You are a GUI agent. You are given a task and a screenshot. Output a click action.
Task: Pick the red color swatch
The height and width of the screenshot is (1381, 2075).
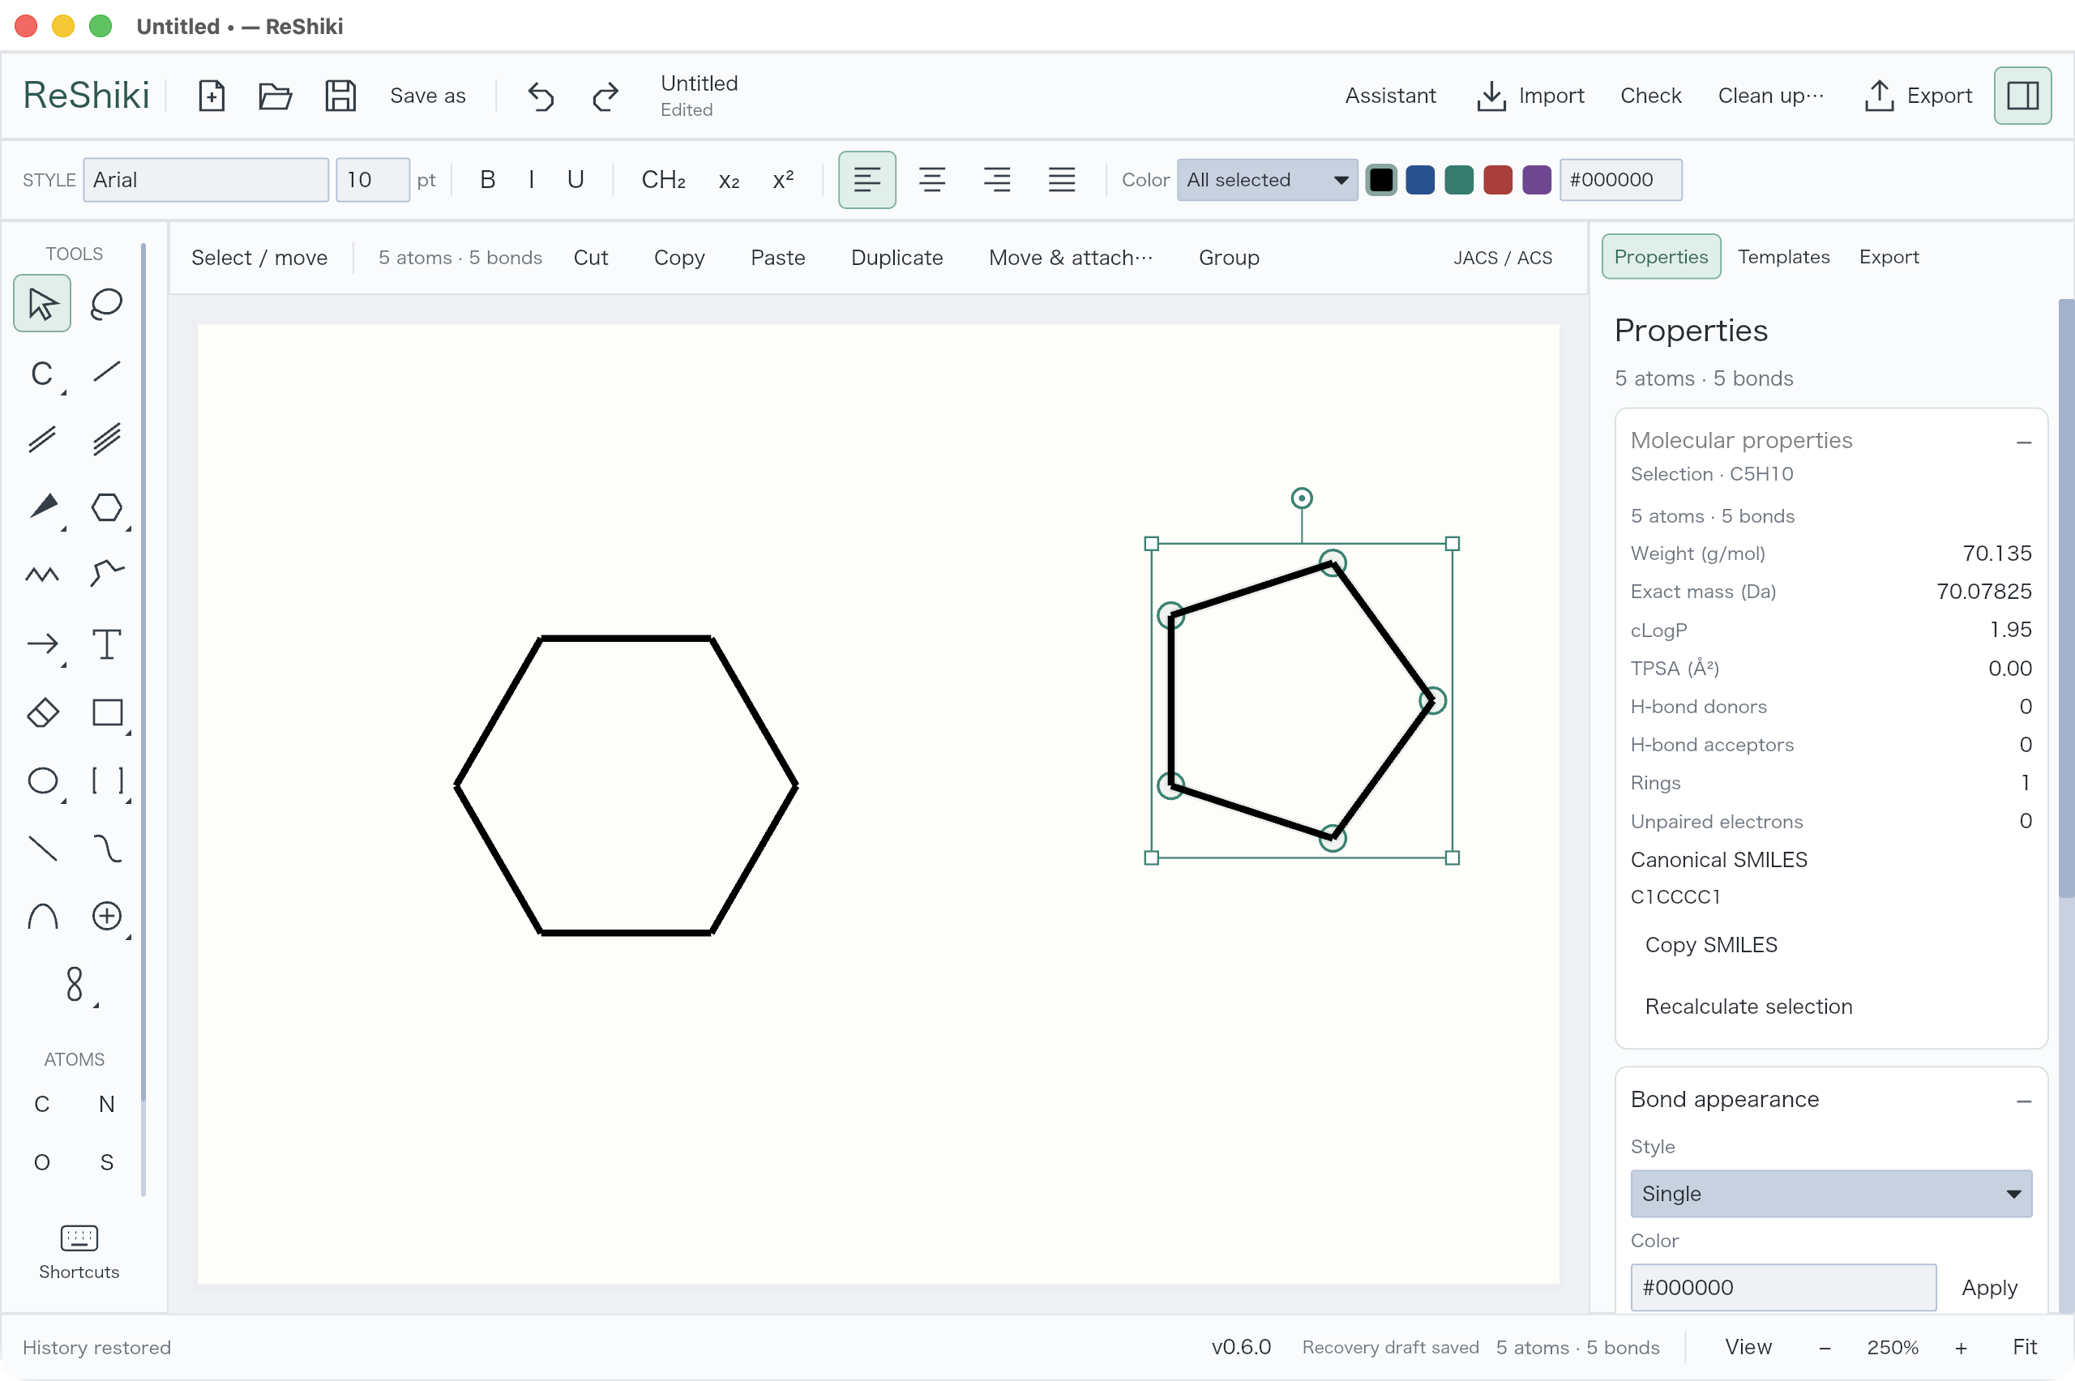coord(1497,180)
